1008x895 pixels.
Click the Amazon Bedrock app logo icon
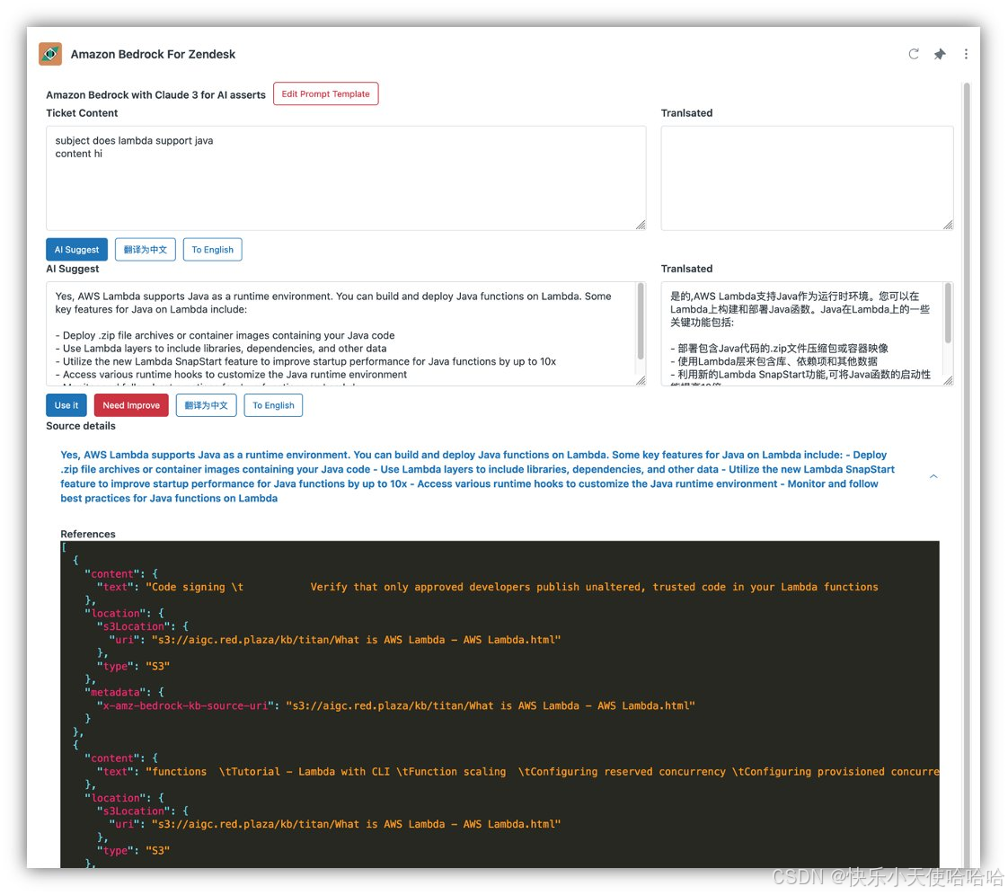coord(50,53)
